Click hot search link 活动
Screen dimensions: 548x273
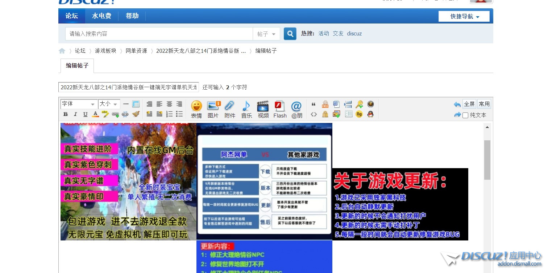(324, 34)
